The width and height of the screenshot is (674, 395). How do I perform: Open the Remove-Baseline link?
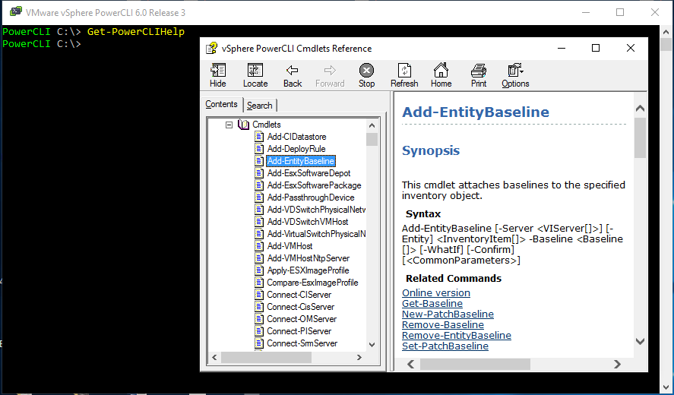pos(443,325)
